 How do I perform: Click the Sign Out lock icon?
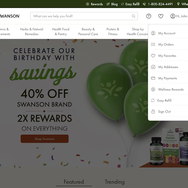pyautogui.click(x=153, y=111)
